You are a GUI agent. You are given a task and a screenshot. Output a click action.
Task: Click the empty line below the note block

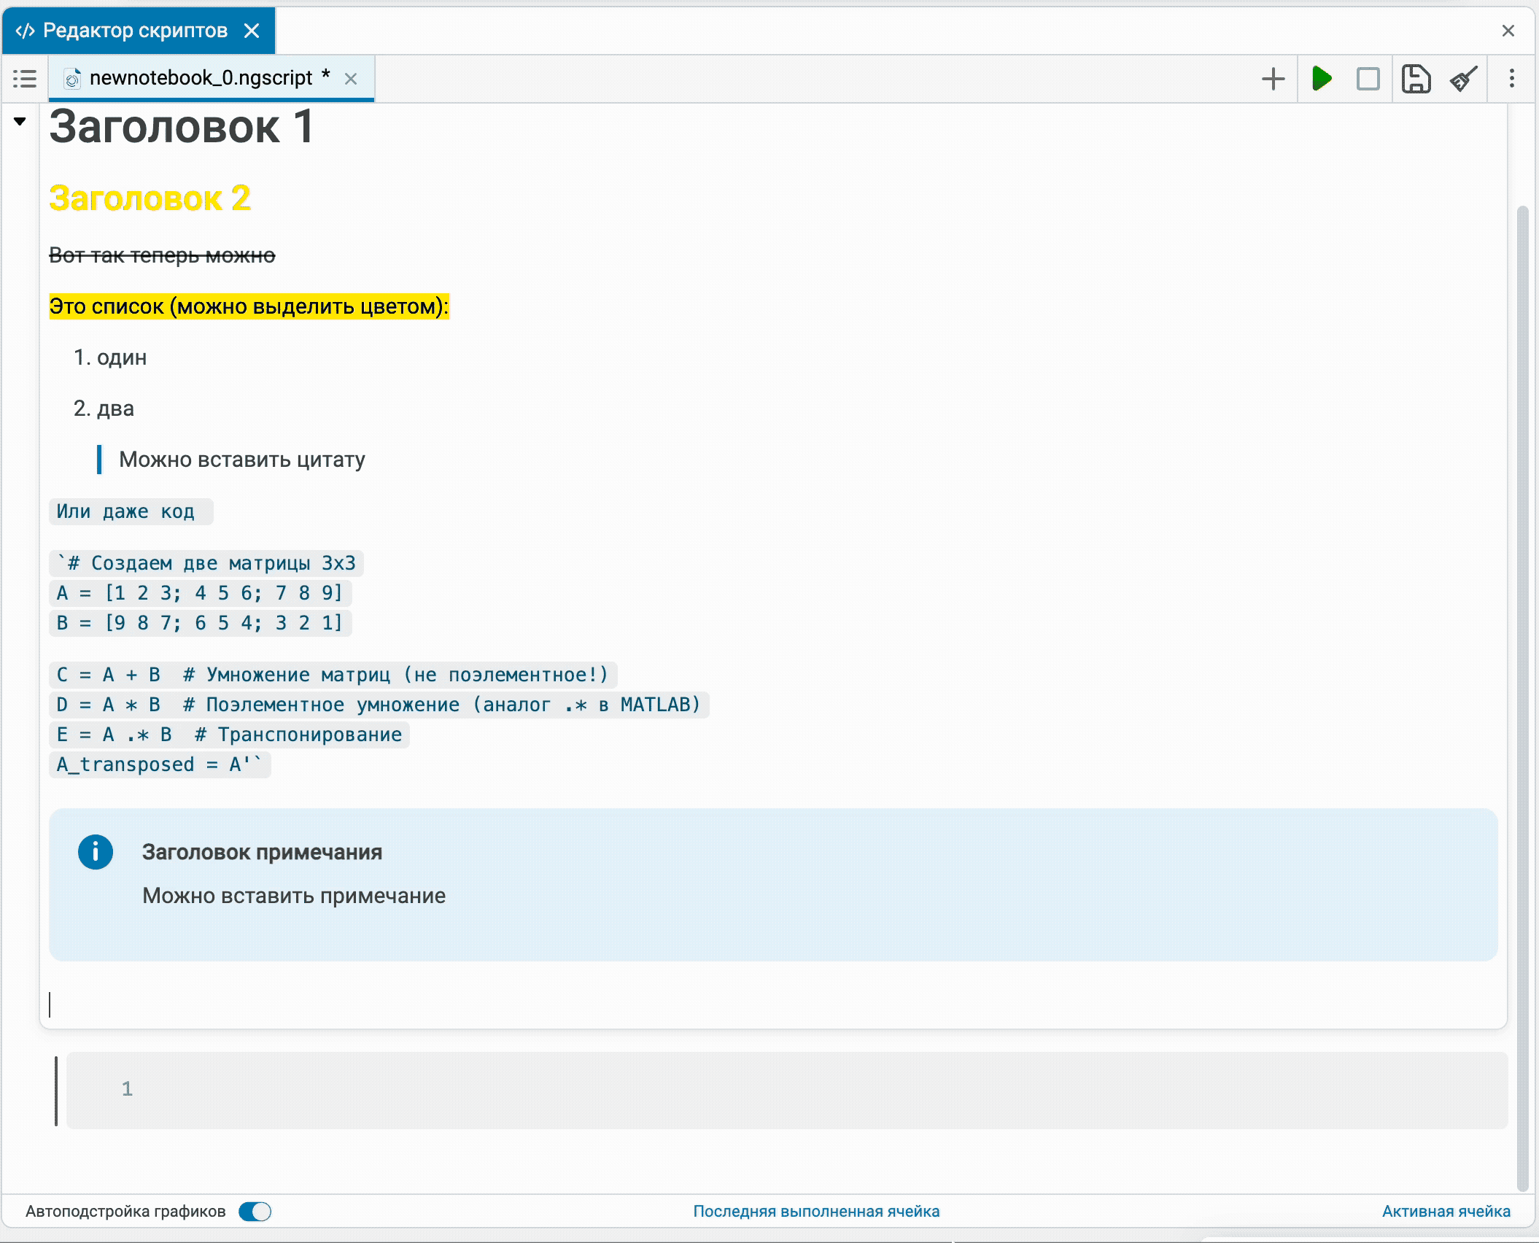click(773, 1005)
